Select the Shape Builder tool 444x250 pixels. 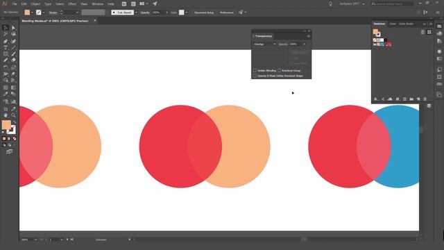(x=6, y=81)
